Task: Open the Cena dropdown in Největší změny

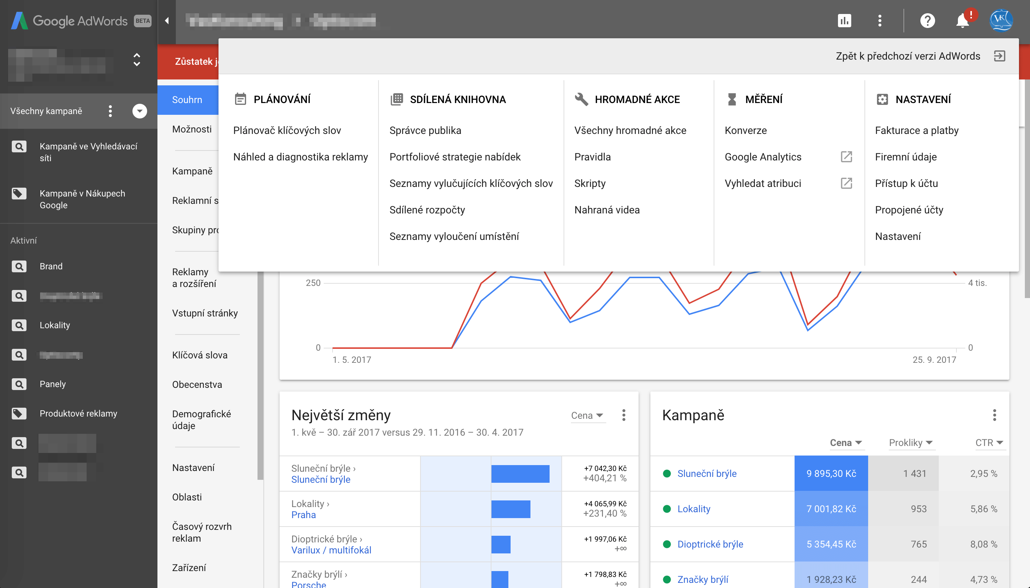Action: click(587, 415)
